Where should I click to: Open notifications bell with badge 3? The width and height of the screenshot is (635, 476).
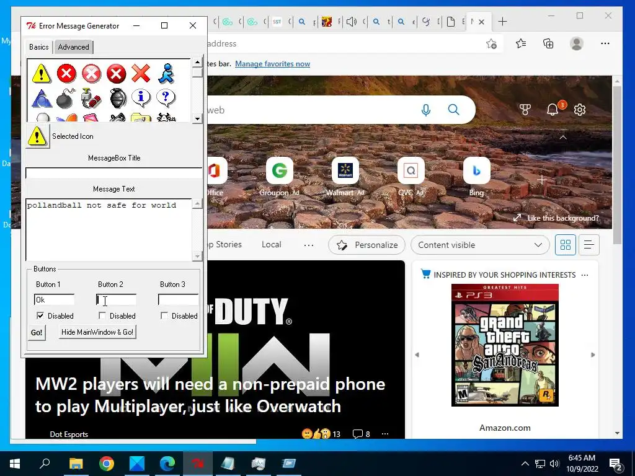553,109
